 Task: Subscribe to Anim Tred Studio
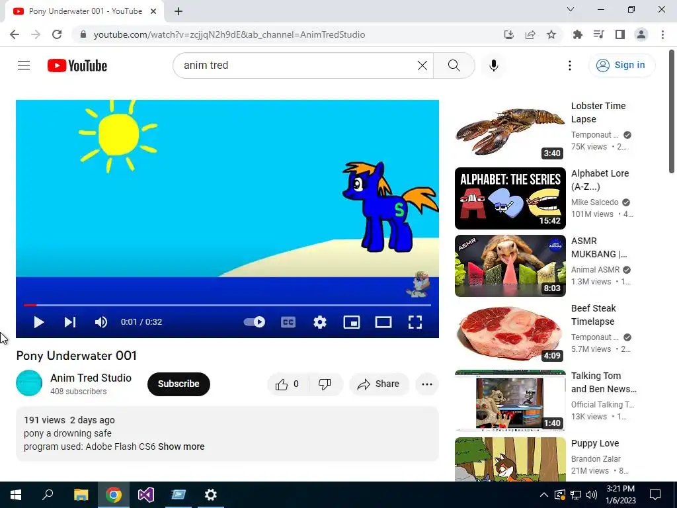point(179,384)
